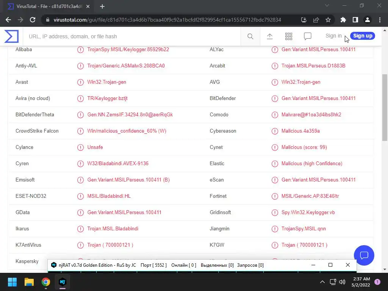Open the tab search chevron
Screen dimensions: 388x291
327,5
